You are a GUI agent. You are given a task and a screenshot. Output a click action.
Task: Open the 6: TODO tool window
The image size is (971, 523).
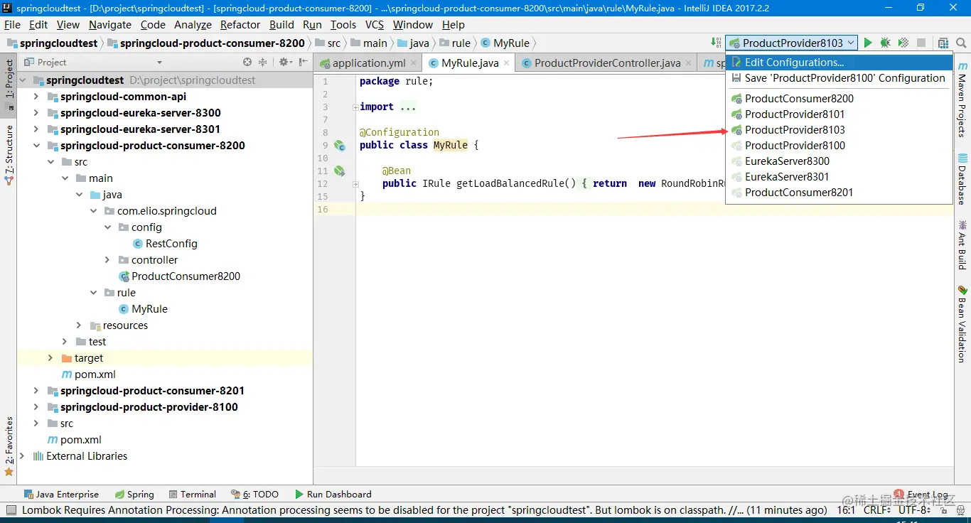[x=254, y=494]
